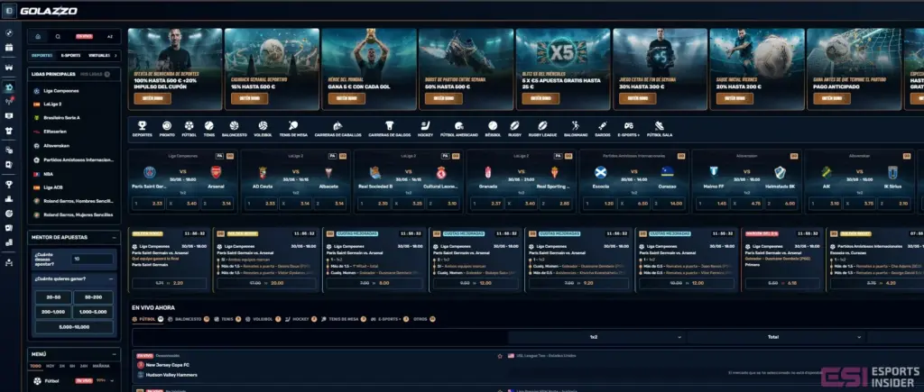Select the 5,000-10,000 winnings option
The height and width of the screenshot is (392, 924).
pos(74,327)
